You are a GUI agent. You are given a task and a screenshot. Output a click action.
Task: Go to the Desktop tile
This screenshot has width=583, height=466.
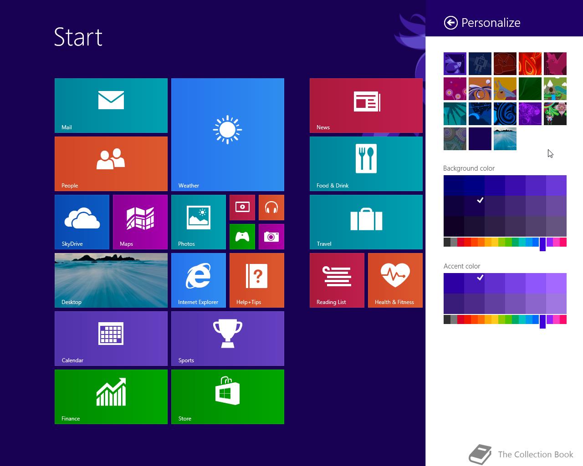click(x=111, y=280)
